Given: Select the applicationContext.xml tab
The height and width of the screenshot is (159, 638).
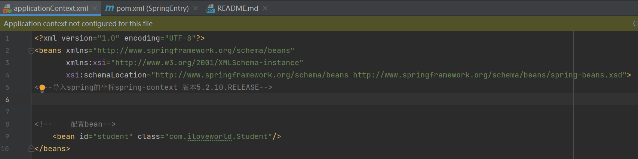Looking at the screenshot, I should click(x=51, y=8).
